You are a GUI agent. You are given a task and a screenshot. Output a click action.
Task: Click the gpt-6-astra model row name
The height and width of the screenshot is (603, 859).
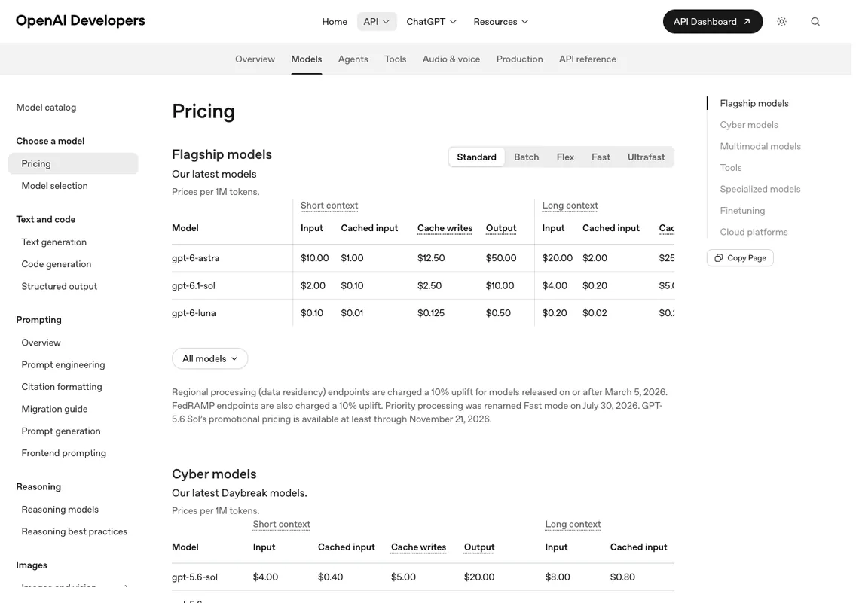pyautogui.click(x=196, y=257)
